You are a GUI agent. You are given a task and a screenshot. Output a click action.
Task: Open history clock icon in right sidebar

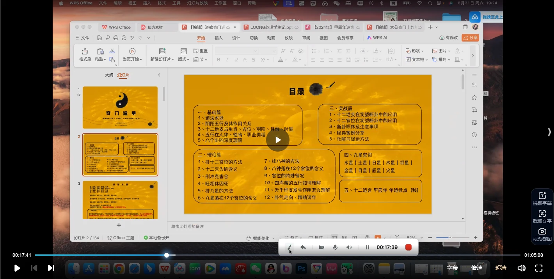click(x=474, y=135)
